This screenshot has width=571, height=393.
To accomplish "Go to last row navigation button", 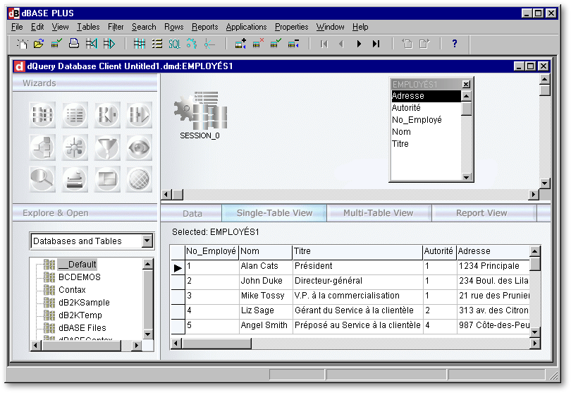I will [x=376, y=44].
